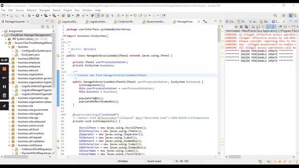Expand the folded import block at line 6
This screenshot has width=299, height=168.
tap(64, 36)
